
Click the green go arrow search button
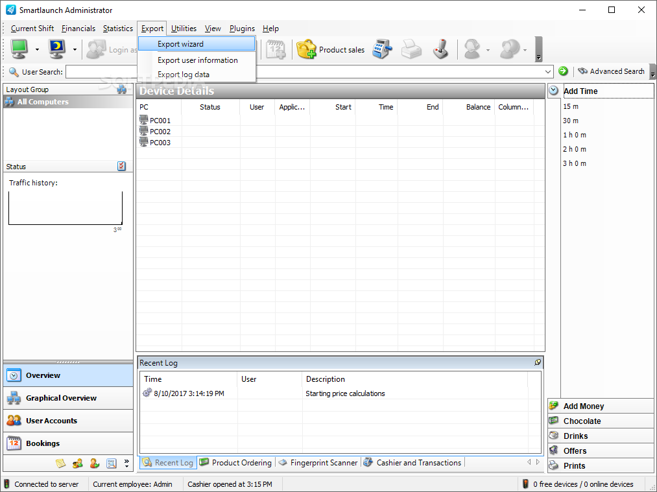coord(563,71)
